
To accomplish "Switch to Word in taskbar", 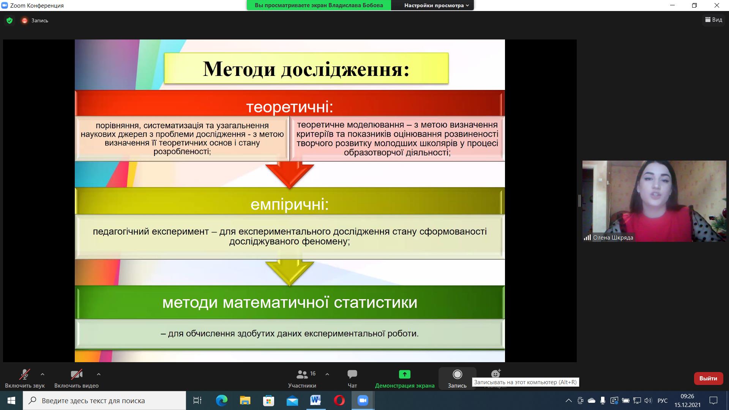I will click(316, 401).
